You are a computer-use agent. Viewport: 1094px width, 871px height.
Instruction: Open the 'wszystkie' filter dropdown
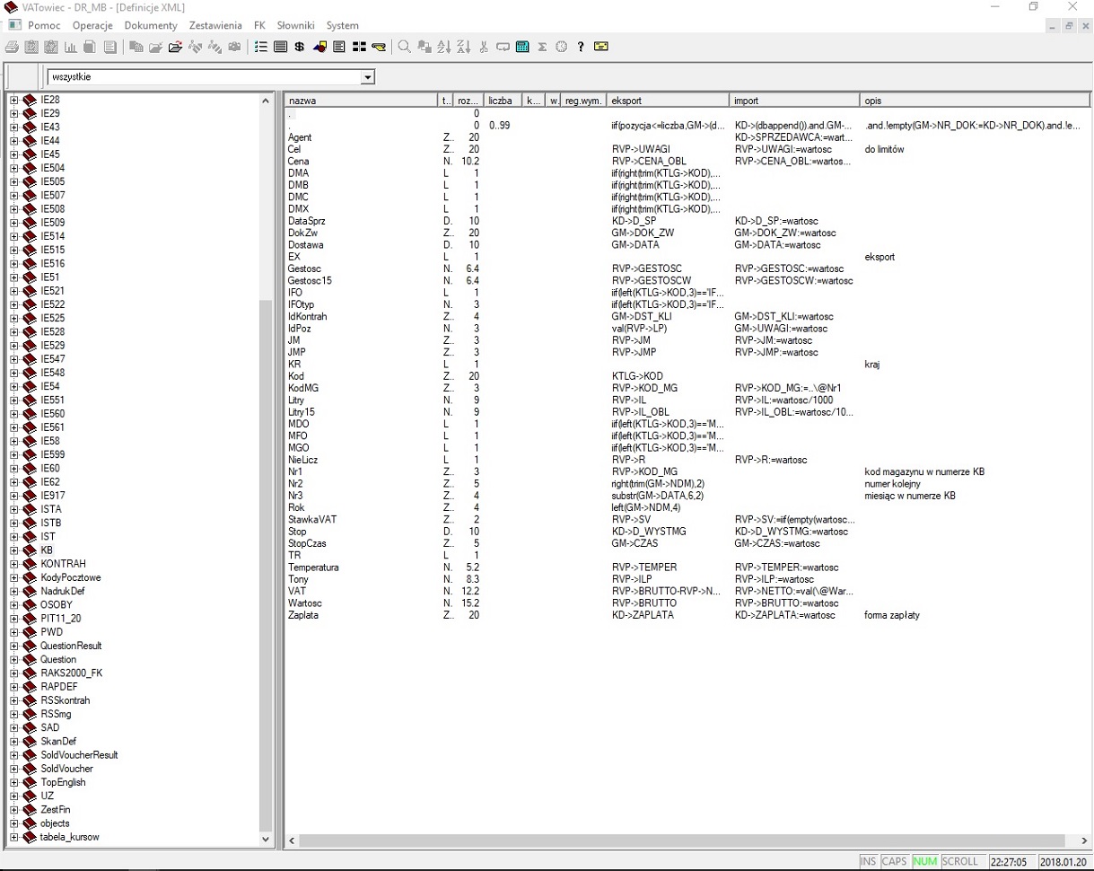[x=367, y=77]
